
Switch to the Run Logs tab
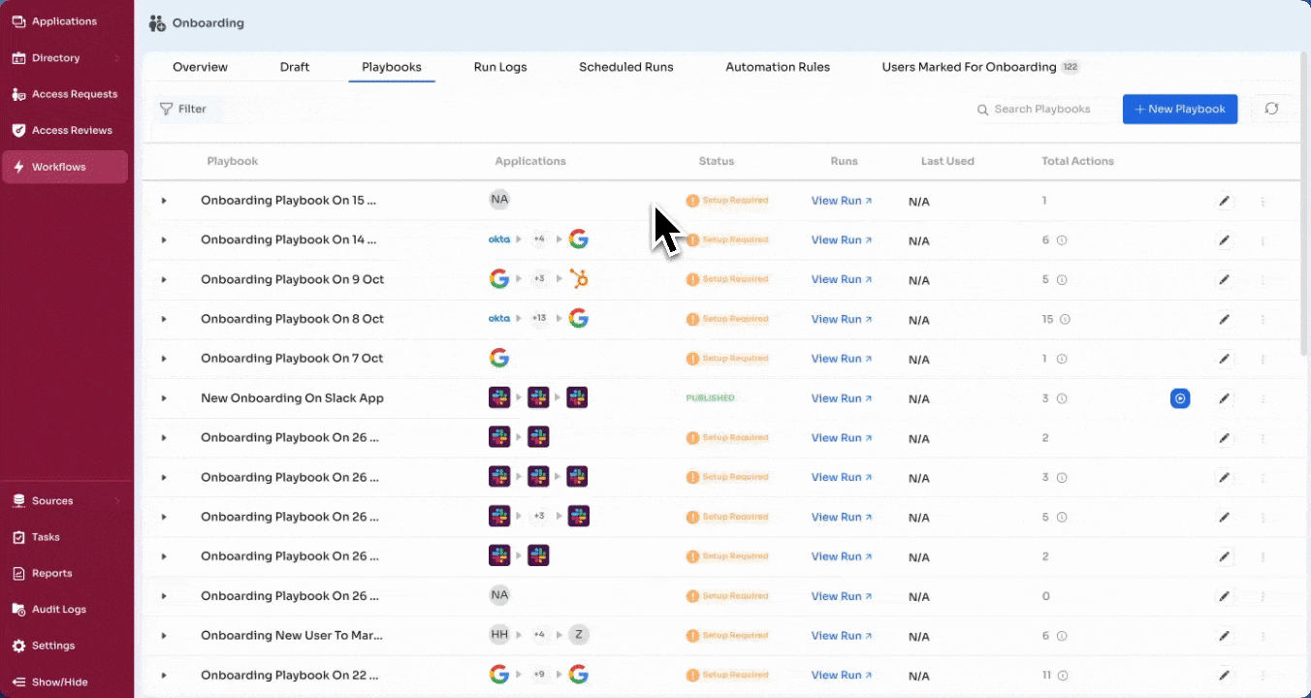tap(499, 67)
